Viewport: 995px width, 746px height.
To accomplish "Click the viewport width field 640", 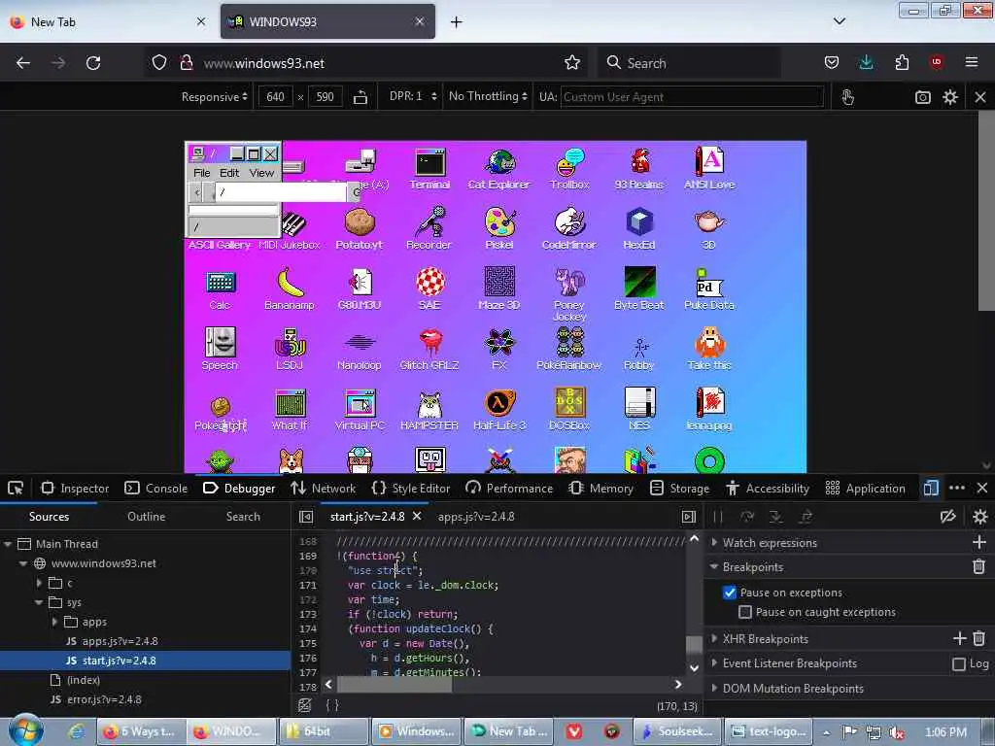I will coord(275,97).
